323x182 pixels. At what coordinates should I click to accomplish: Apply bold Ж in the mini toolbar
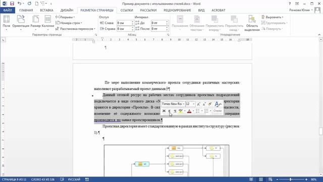click(x=164, y=111)
